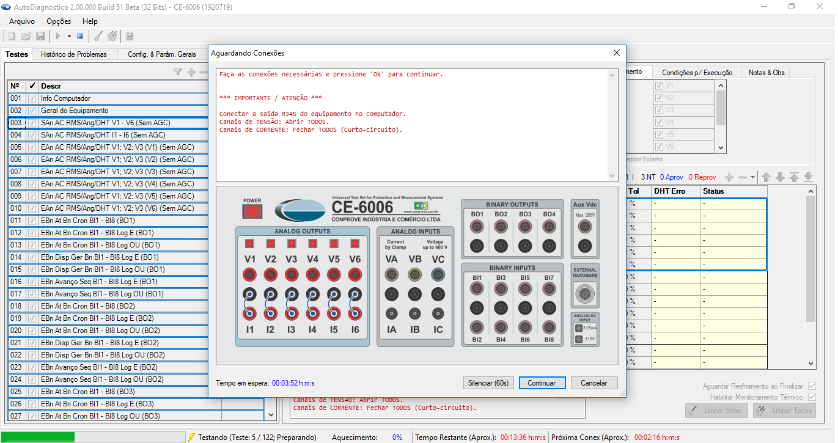Open the Opções menu
Image resolution: width=838 pixels, height=443 pixels.
tap(59, 21)
